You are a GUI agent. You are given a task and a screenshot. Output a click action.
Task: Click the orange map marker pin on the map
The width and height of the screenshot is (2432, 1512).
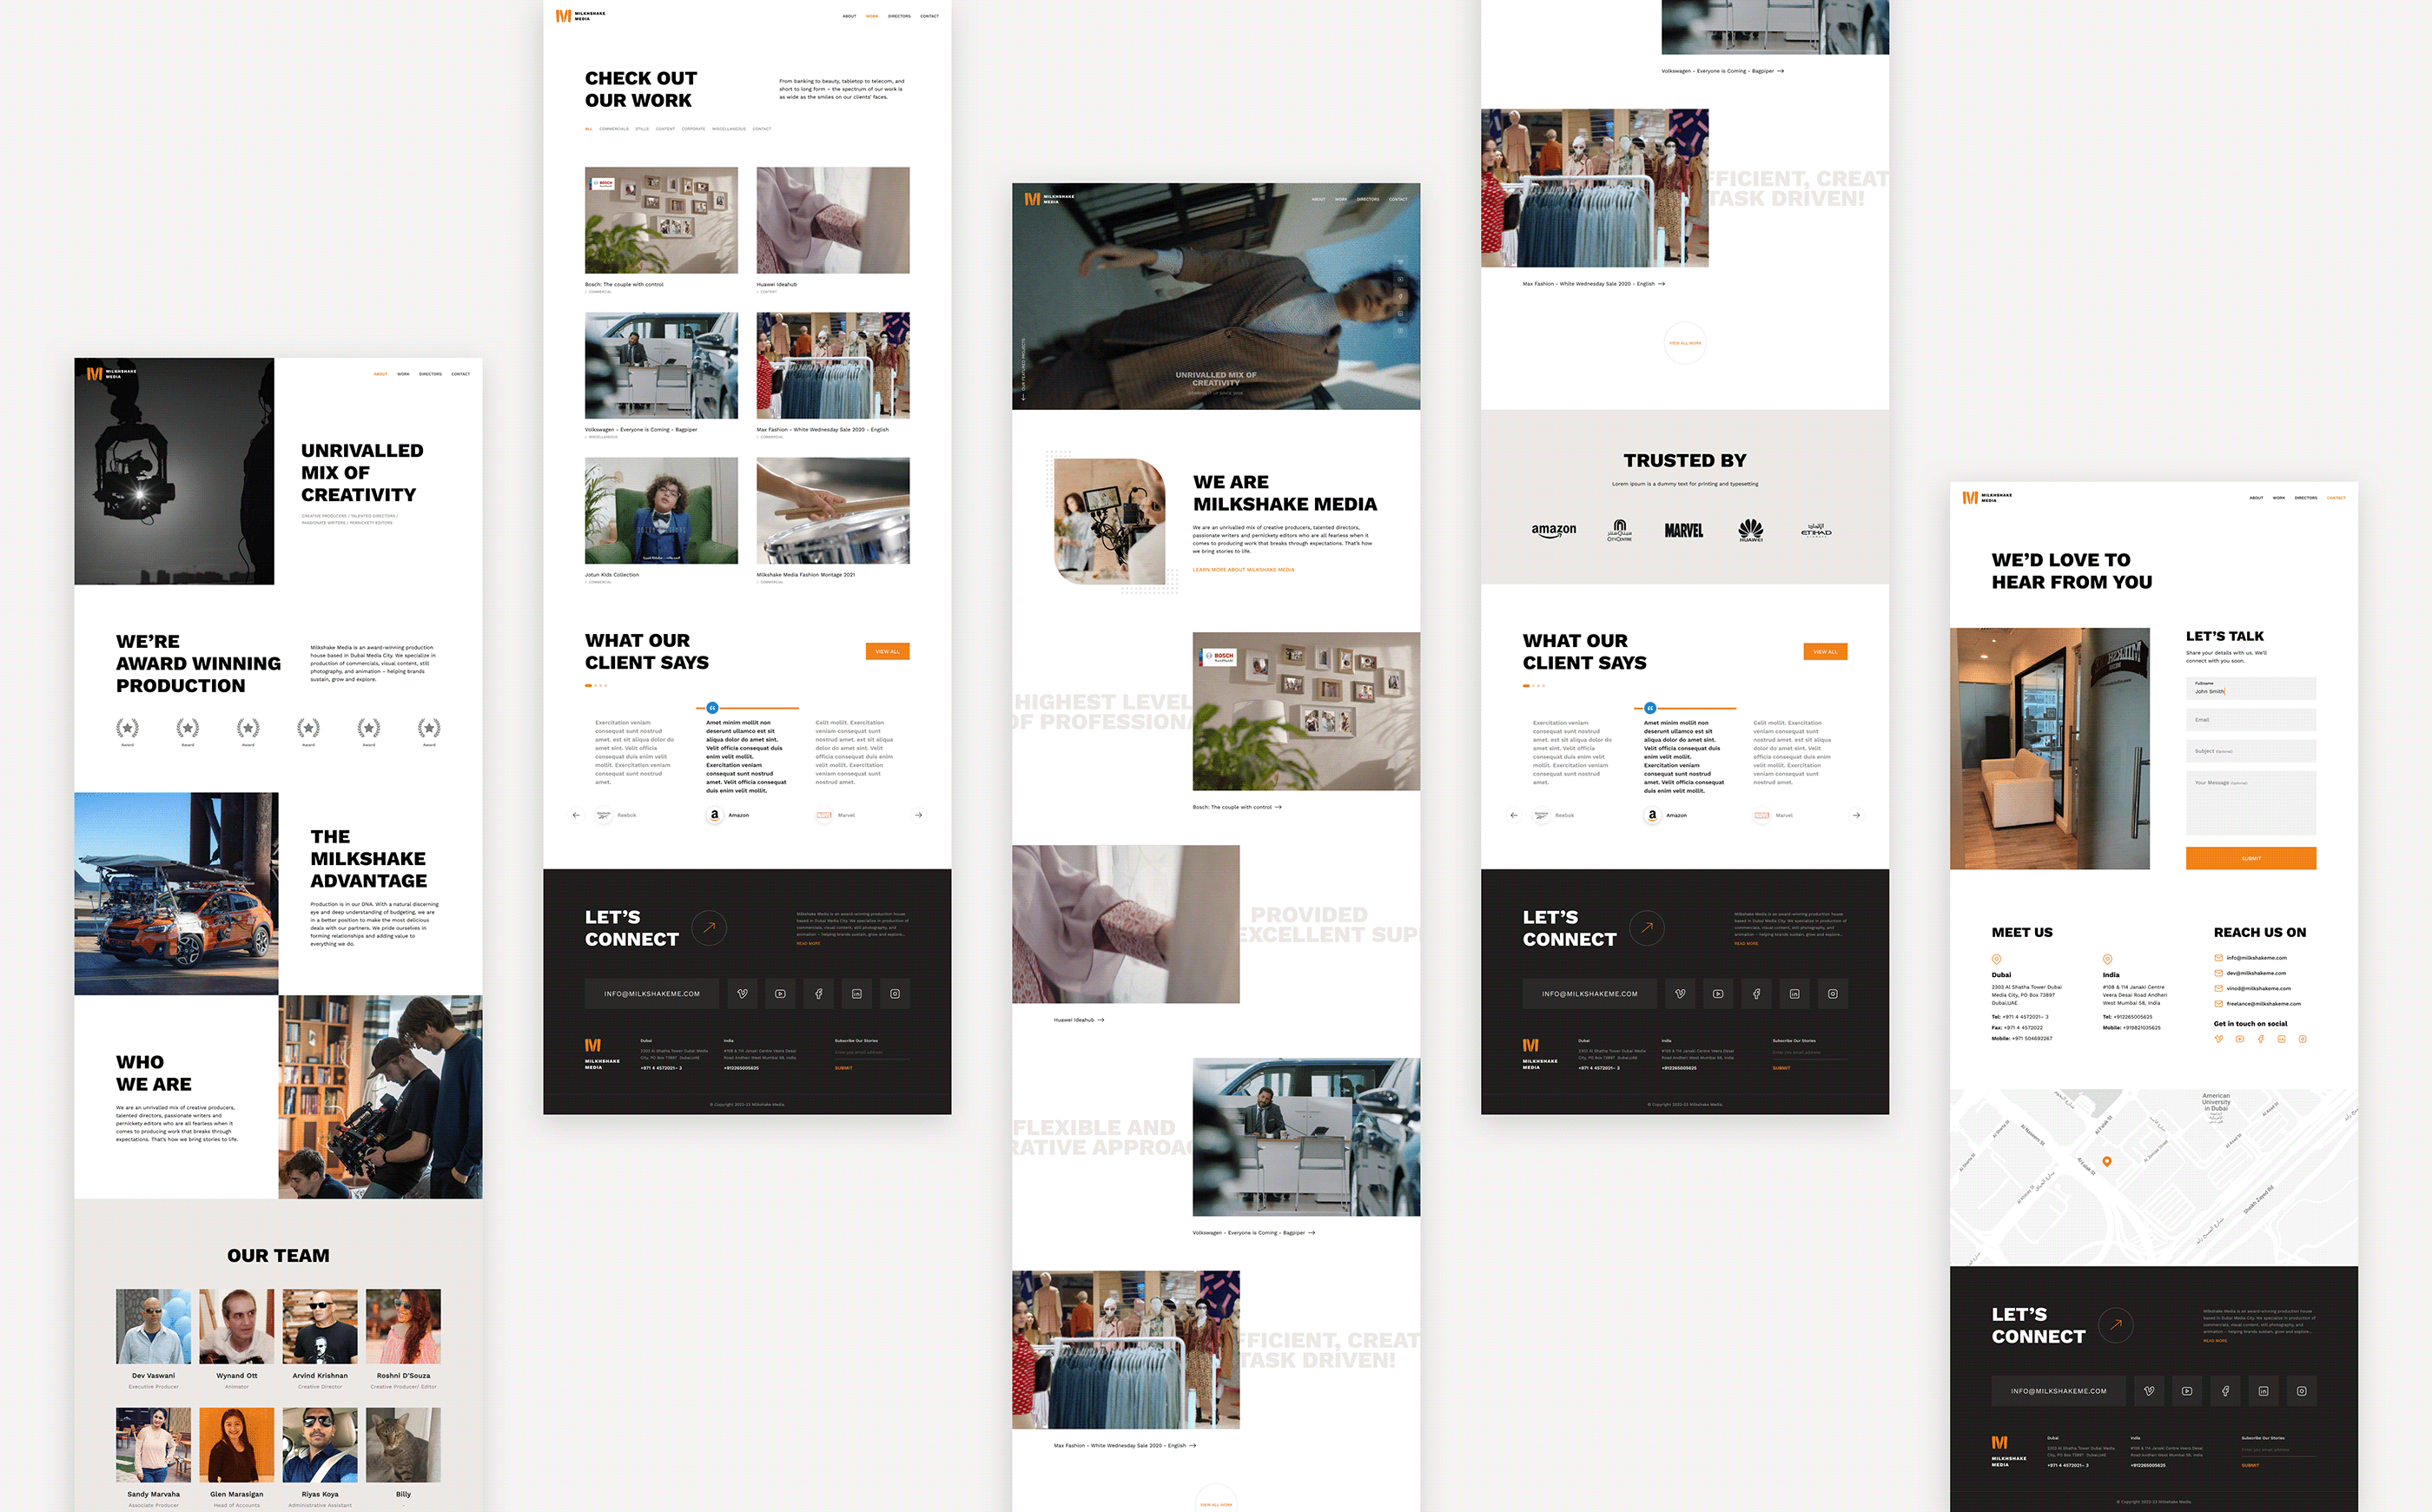tap(2107, 1161)
